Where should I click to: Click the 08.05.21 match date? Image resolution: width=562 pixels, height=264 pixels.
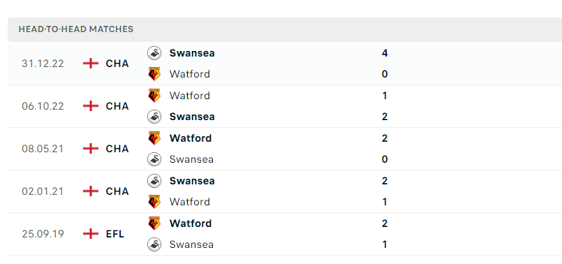point(43,149)
